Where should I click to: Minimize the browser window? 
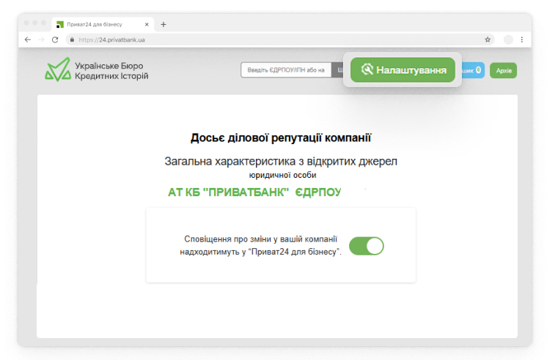35,23
